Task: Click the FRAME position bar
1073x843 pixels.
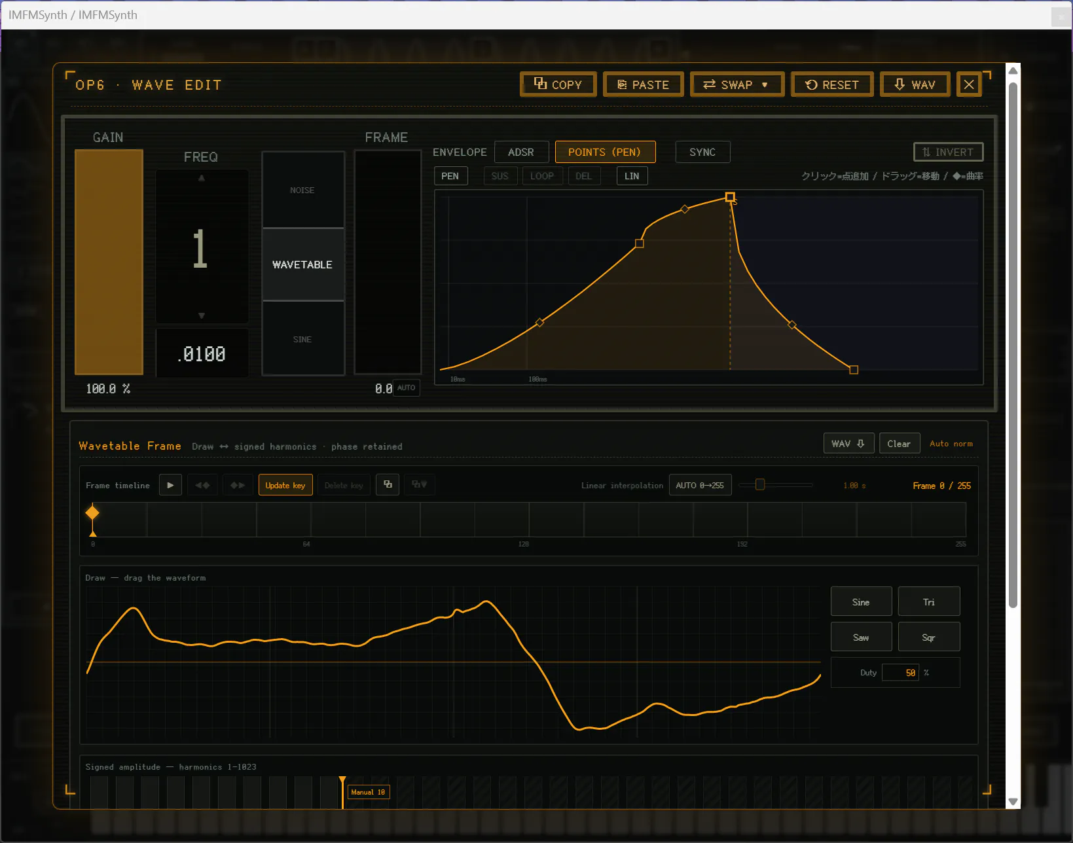Action: pos(388,262)
